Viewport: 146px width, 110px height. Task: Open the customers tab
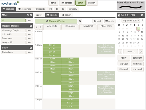[25, 9]
